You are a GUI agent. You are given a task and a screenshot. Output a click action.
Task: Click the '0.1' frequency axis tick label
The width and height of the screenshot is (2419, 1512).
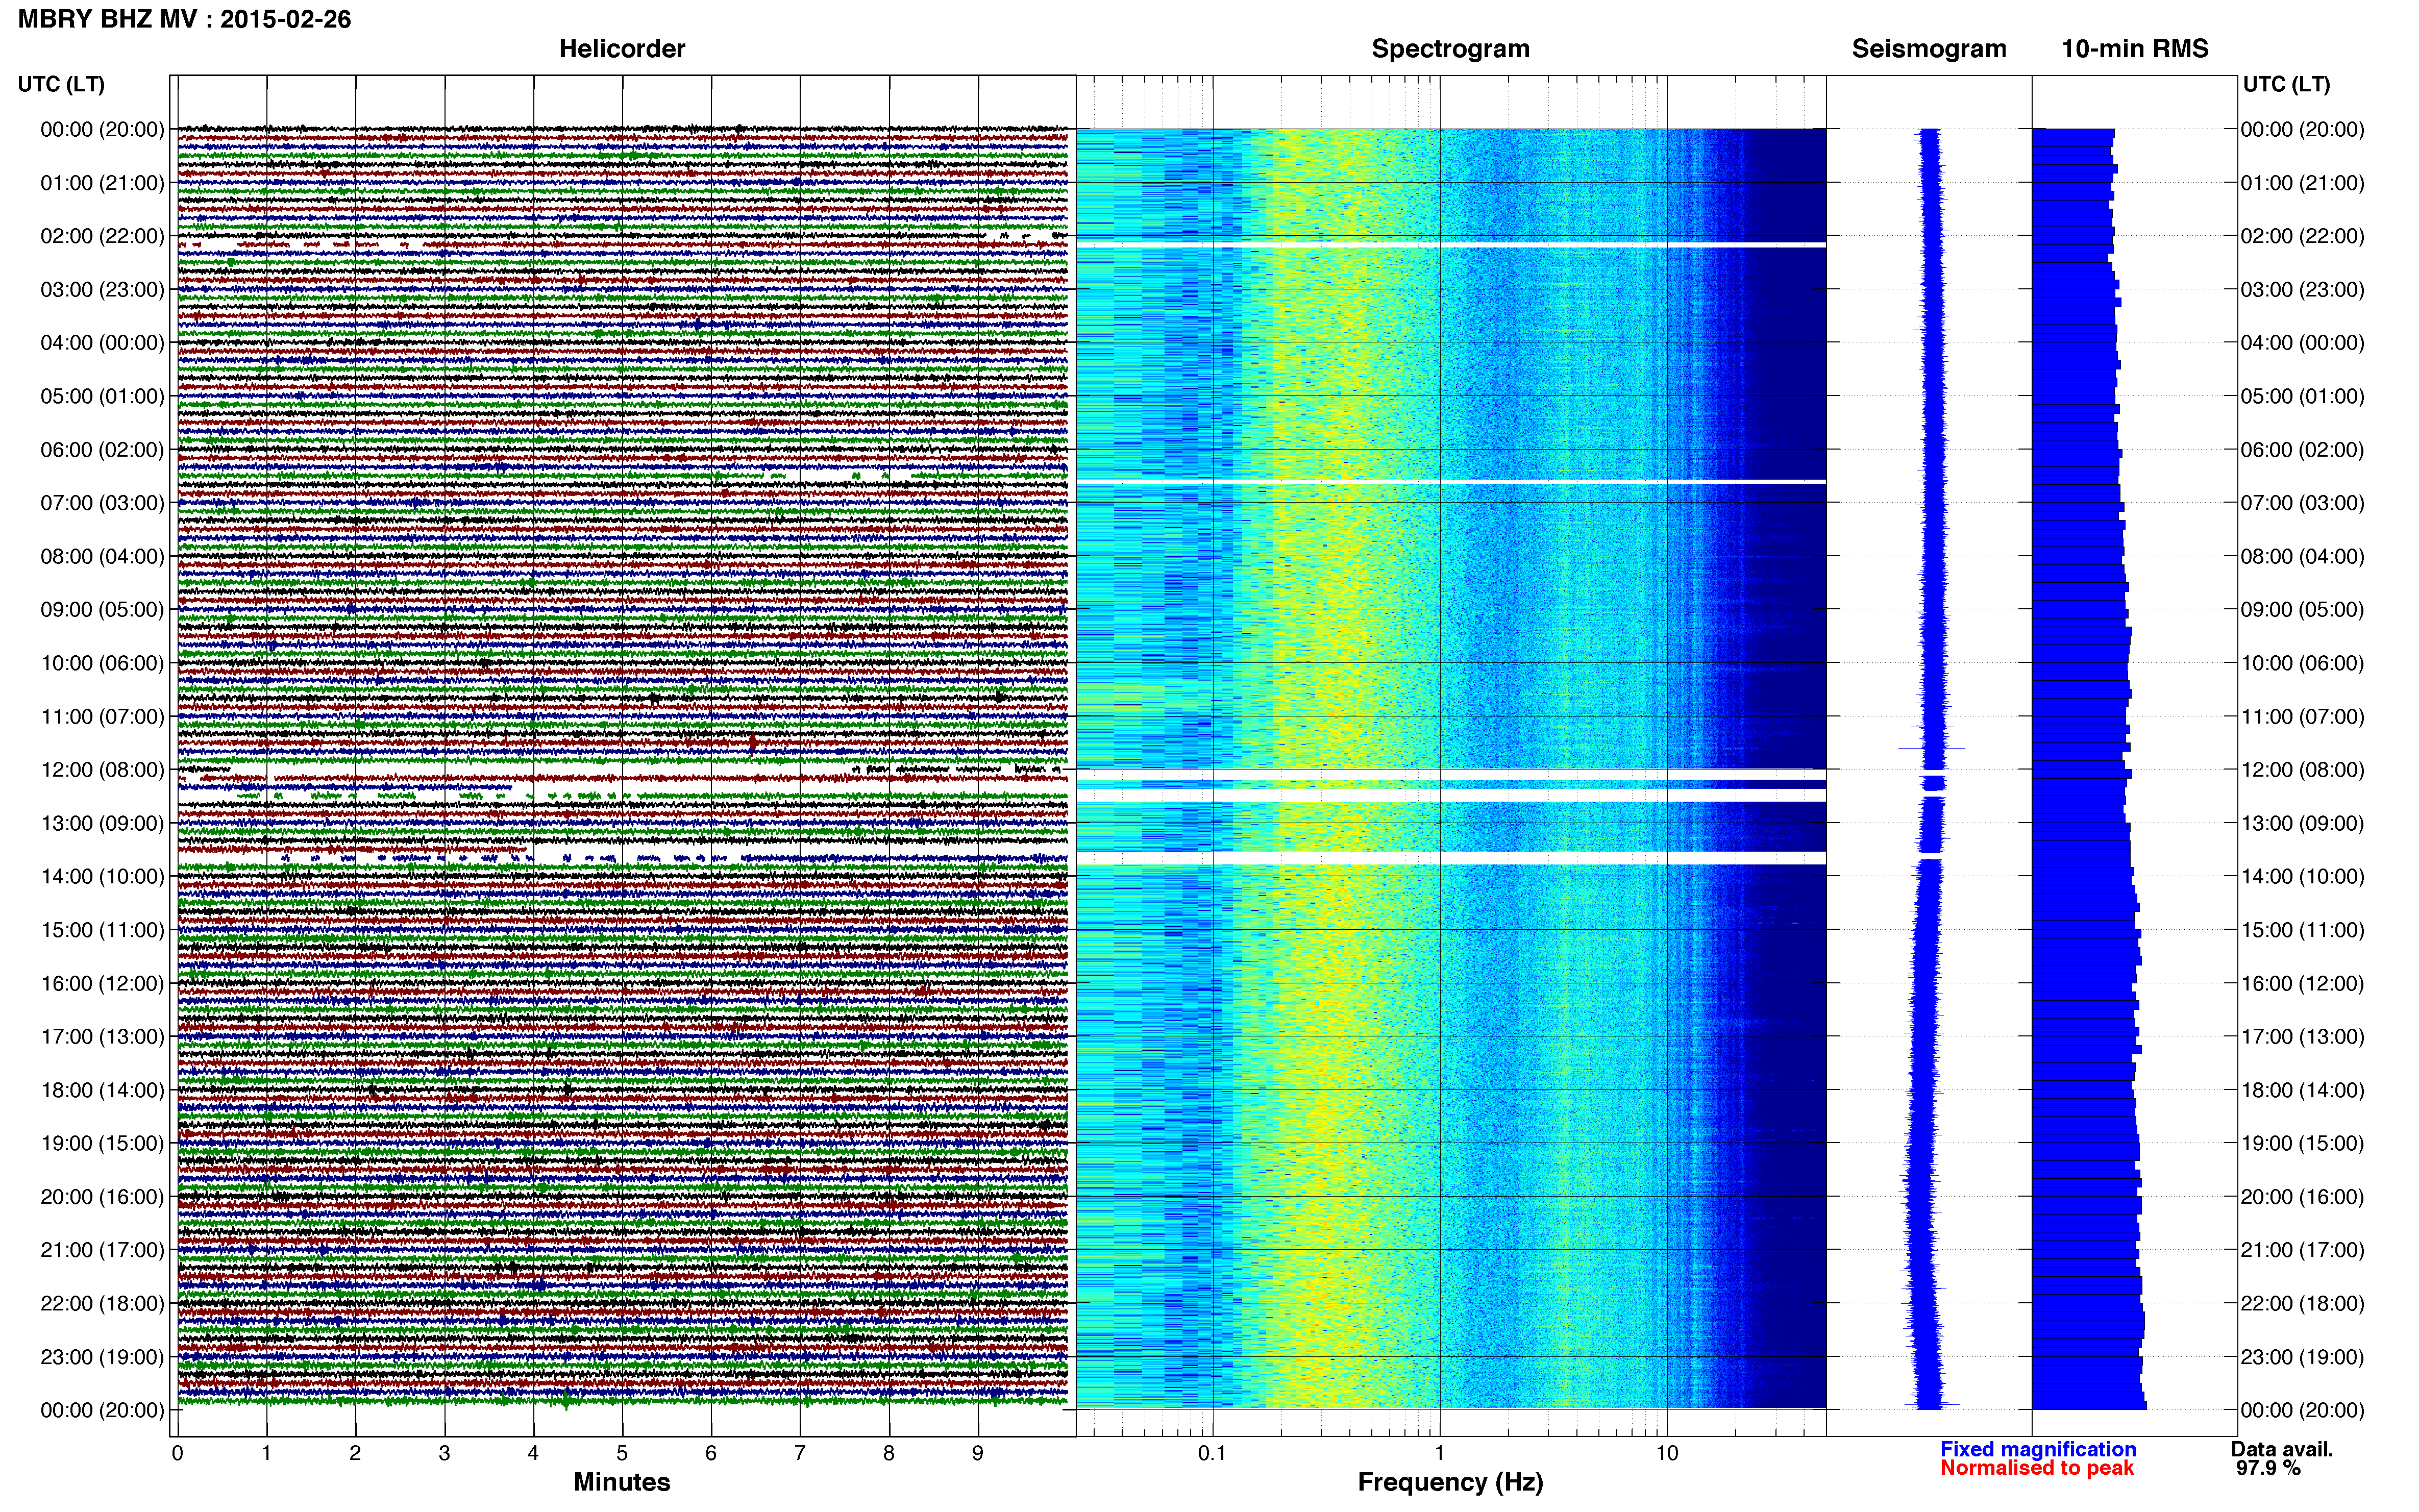(1212, 1453)
